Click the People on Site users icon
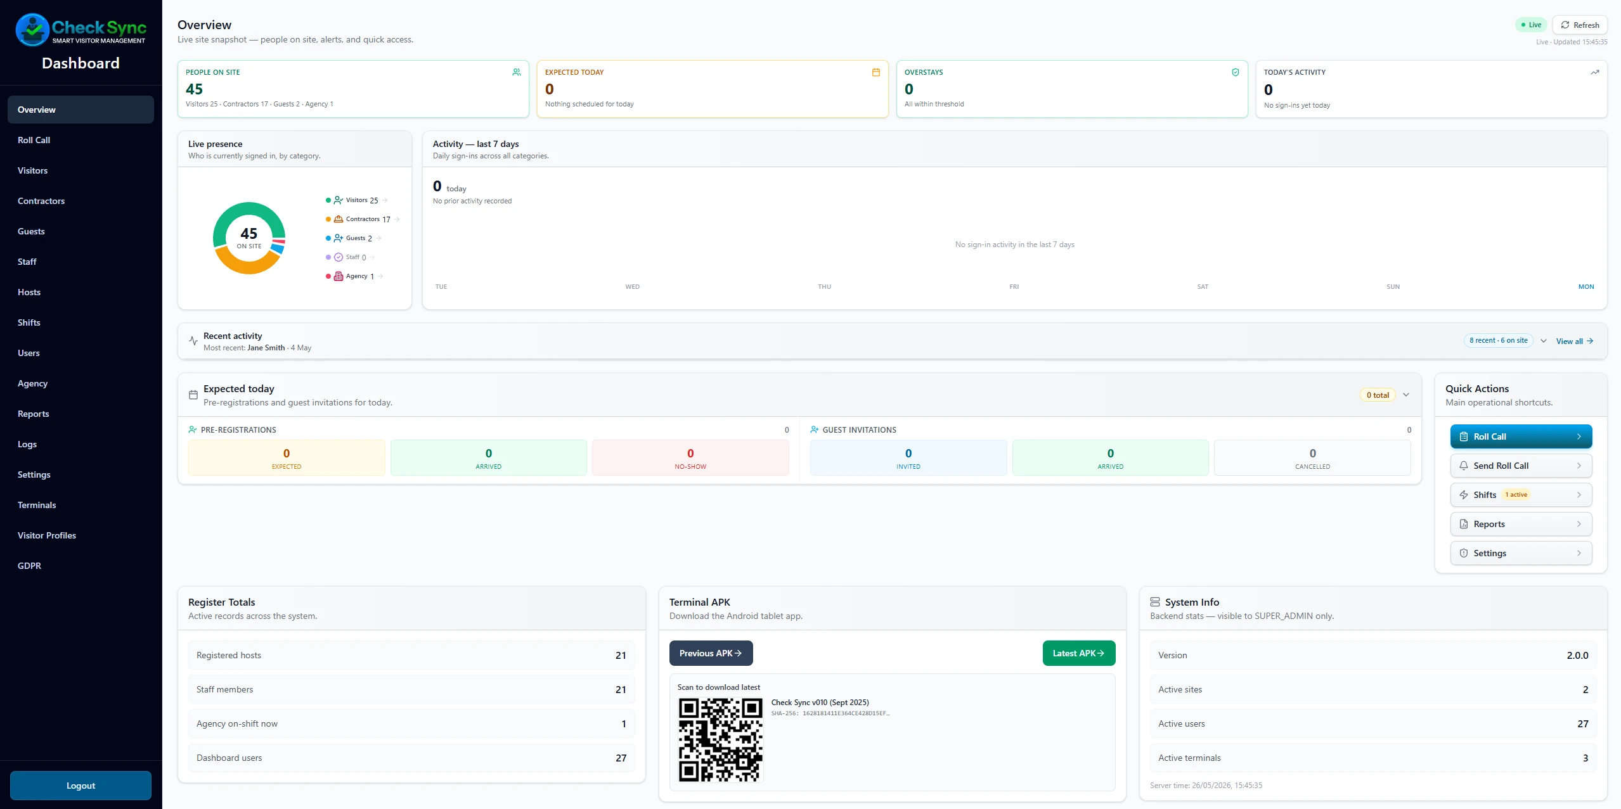 (517, 72)
